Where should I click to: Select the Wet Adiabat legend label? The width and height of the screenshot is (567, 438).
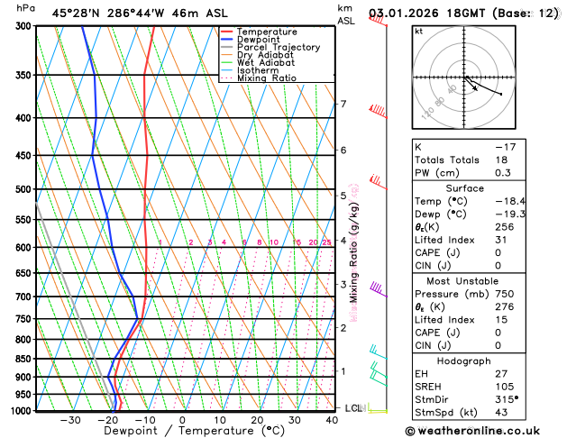pyautogui.click(x=266, y=62)
